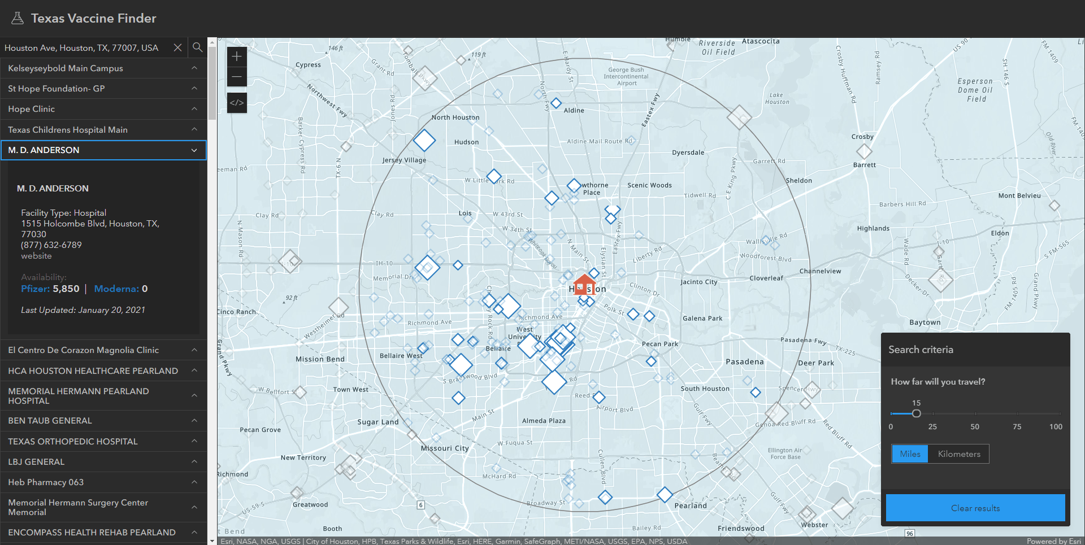Screen dimensions: 1085x545
Task: Click the diamond marker near Pearland
Action: pyautogui.click(x=665, y=495)
